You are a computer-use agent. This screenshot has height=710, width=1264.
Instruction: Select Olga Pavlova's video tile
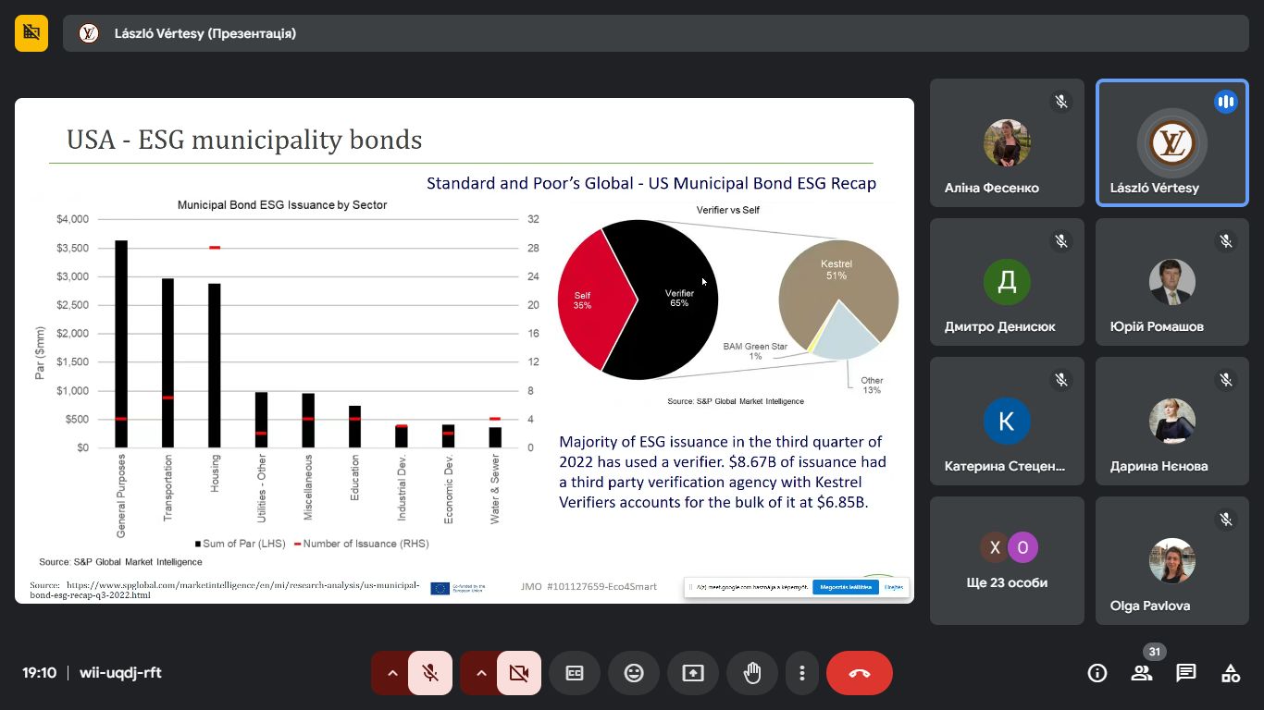[x=1172, y=560]
